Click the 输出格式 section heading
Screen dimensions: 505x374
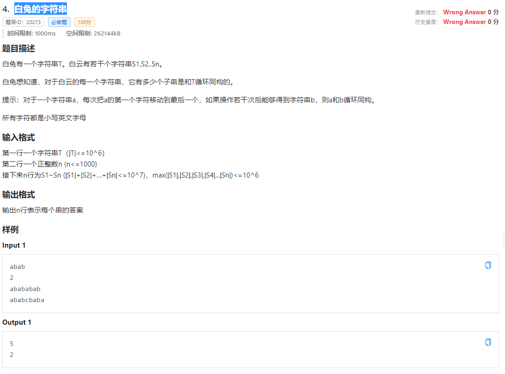click(18, 195)
